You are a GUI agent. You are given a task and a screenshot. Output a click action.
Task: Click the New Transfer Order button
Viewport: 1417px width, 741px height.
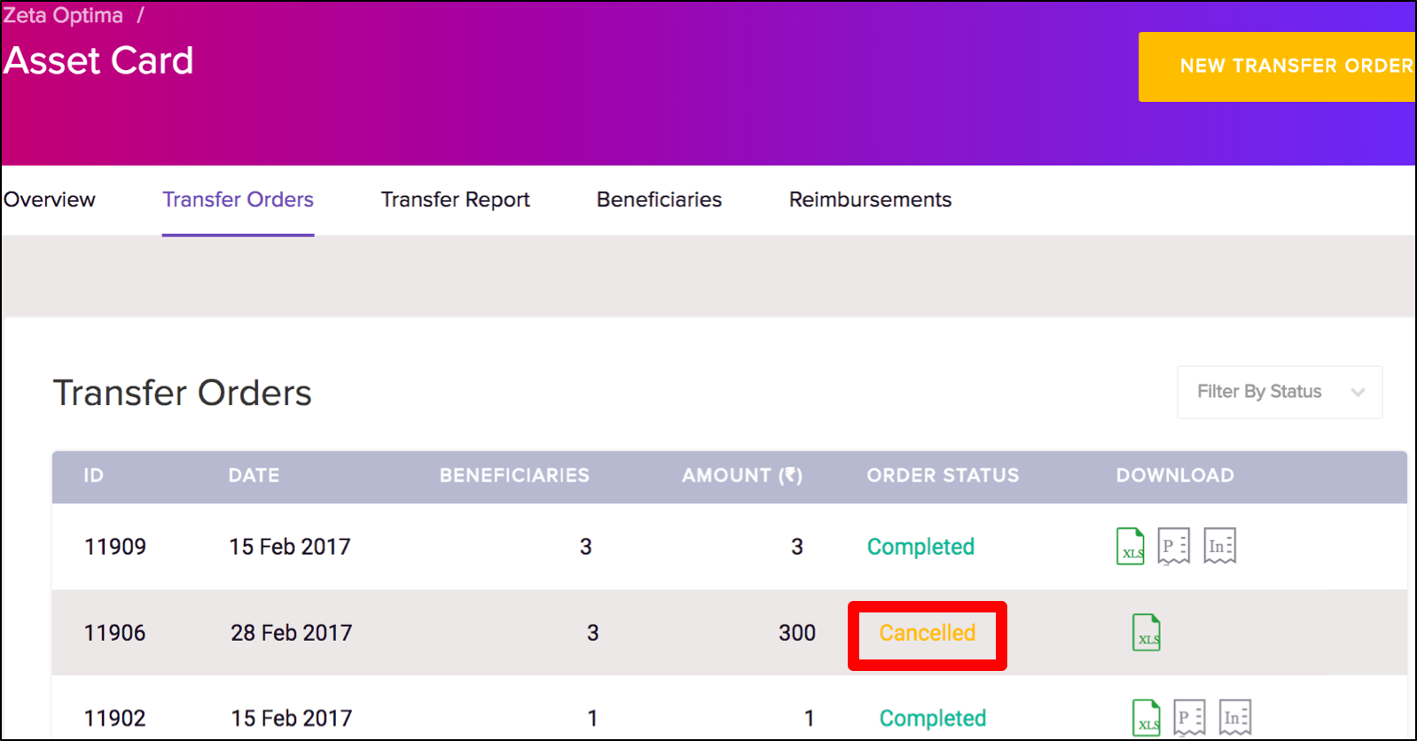tap(1277, 66)
